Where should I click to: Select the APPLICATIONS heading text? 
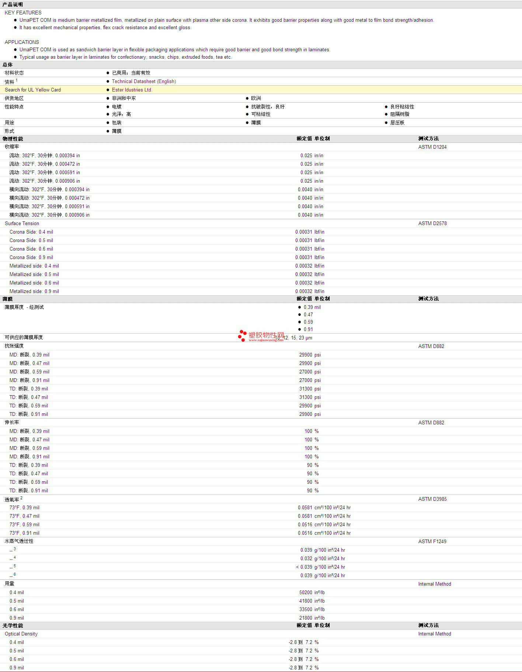click(x=22, y=42)
